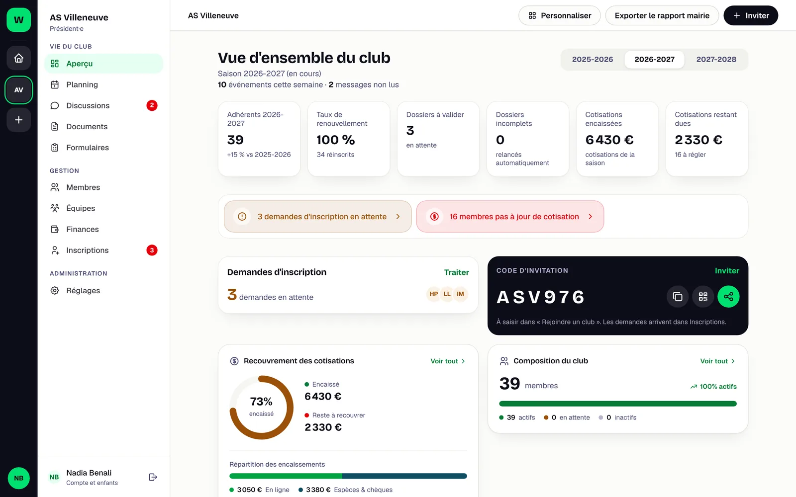
Task: Open Aperçu in the sidebar
Action: tap(104, 64)
